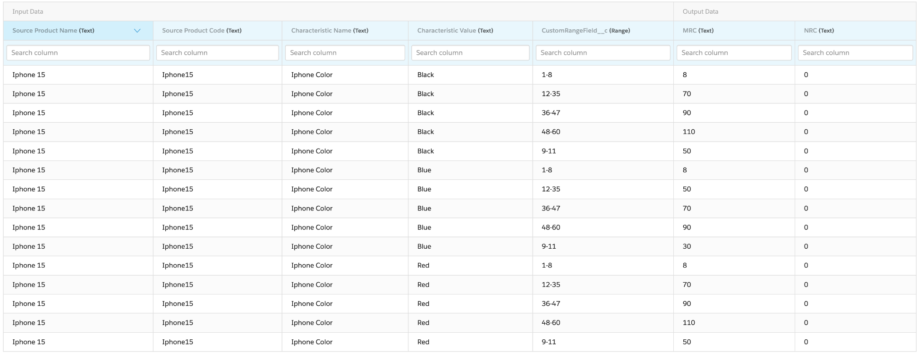
Task: Focus the CustomRangeField__c search box
Action: 603,53
